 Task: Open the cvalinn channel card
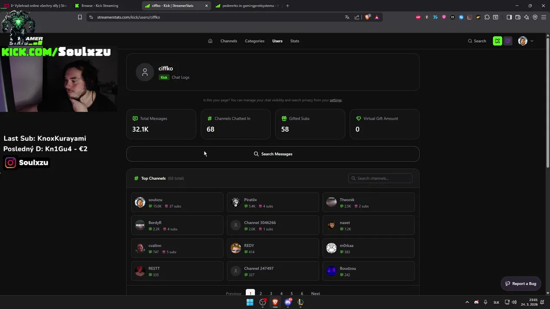pyautogui.click(x=177, y=248)
